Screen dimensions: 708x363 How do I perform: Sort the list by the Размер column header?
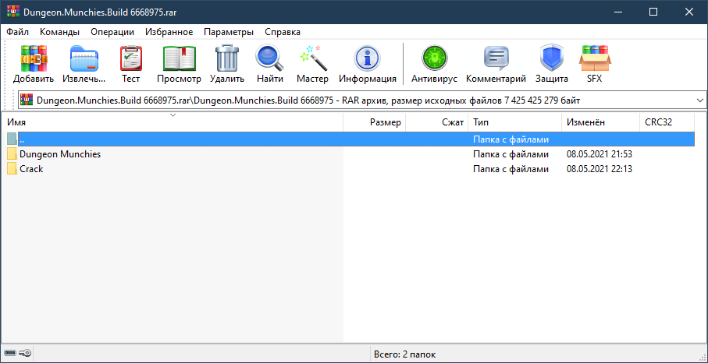tap(375, 122)
